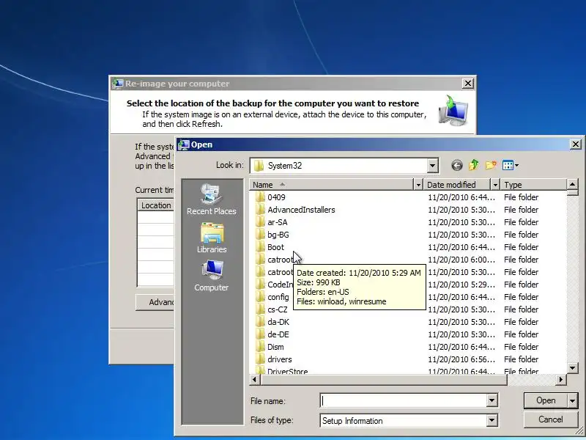This screenshot has height=440, width=586.
Task: Click the config folder icon
Action: tap(260, 297)
